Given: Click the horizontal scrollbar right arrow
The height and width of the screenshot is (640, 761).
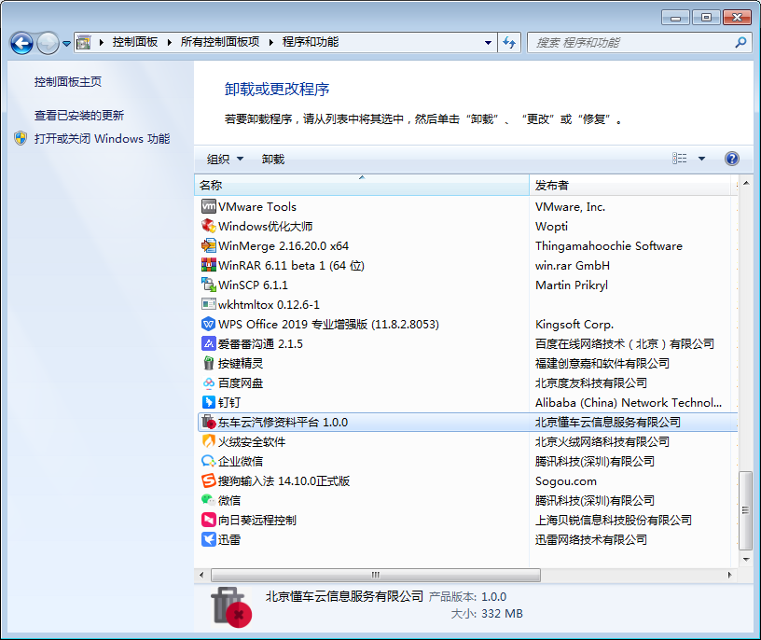Looking at the screenshot, I should click(729, 575).
